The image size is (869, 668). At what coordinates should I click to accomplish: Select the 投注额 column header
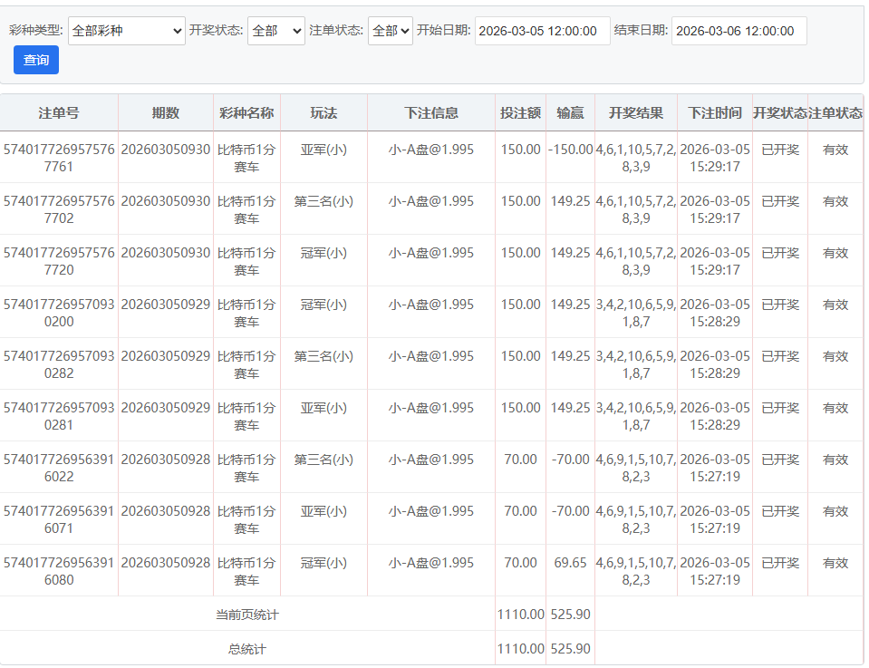coord(520,113)
